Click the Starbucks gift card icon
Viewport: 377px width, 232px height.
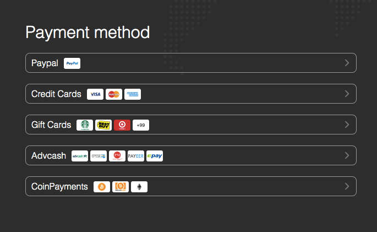tap(85, 125)
